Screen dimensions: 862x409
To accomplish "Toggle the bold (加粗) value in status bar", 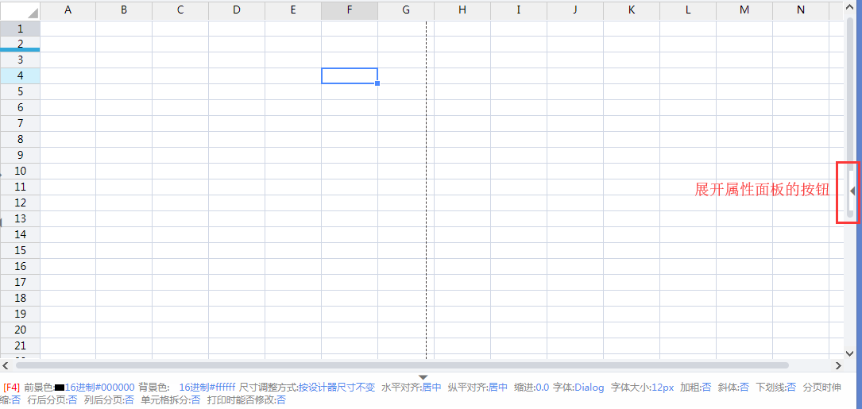I will (x=706, y=388).
